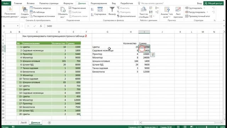Viewport: 227px width, 128px height.
Task: Click the Подключения command
Action: point(77,8)
